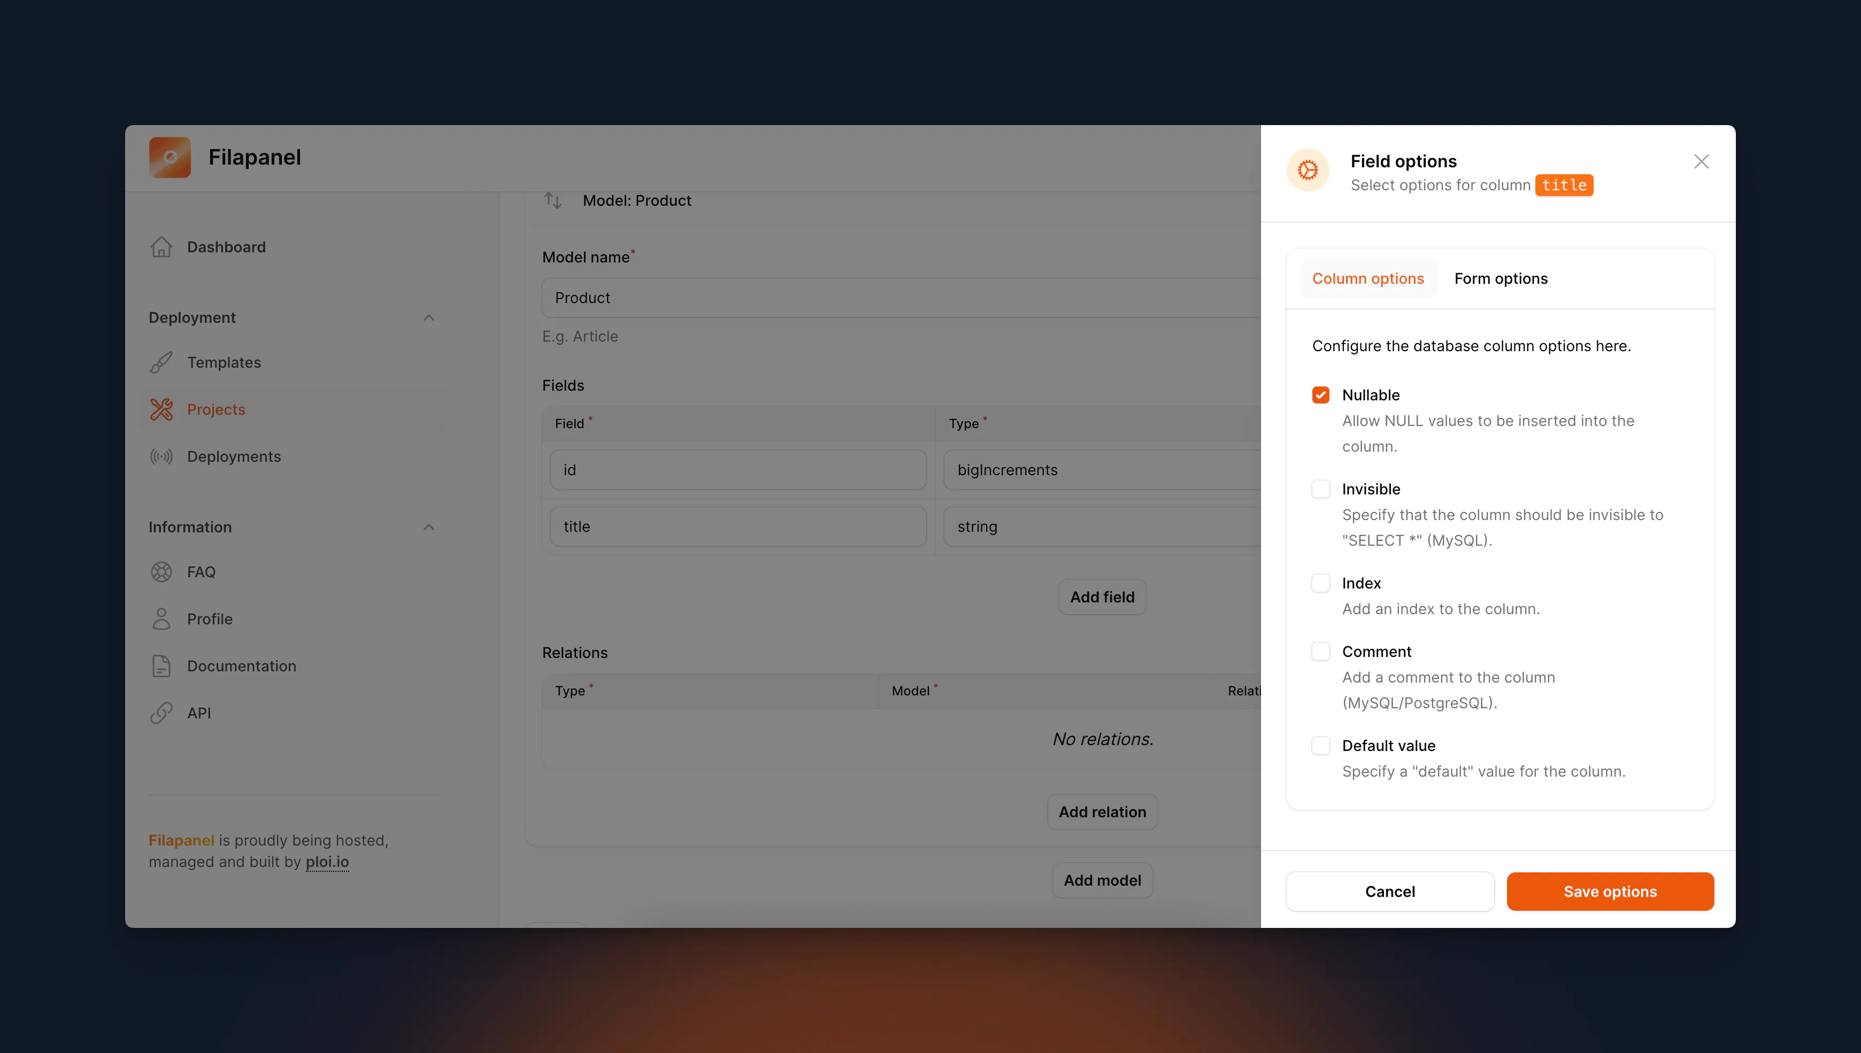1861x1053 pixels.
Task: Click the Filapanel logo icon
Action: pos(170,158)
